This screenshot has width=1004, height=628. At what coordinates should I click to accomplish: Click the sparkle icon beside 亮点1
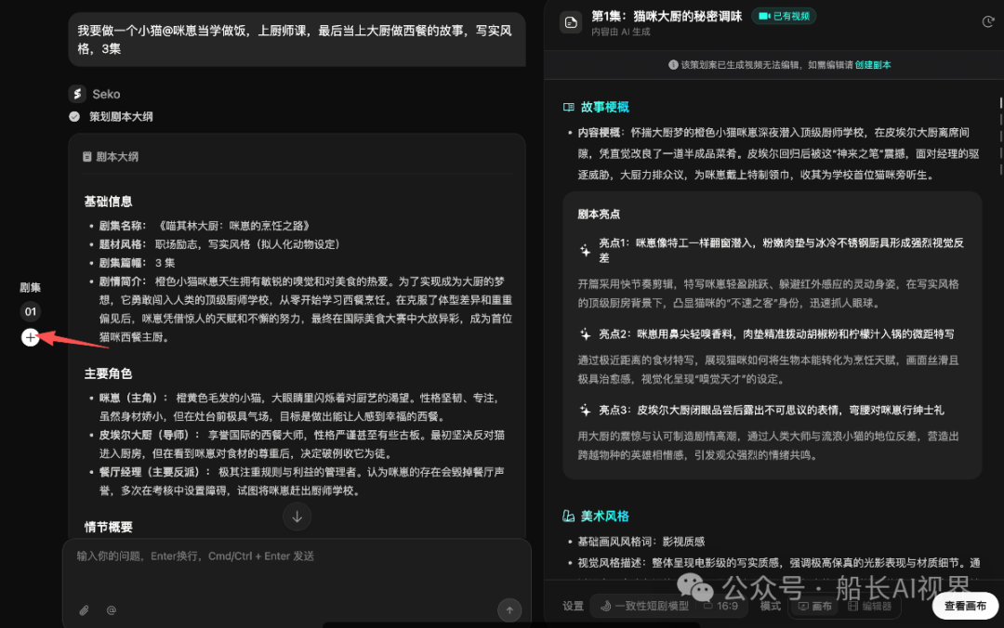pyautogui.click(x=586, y=250)
